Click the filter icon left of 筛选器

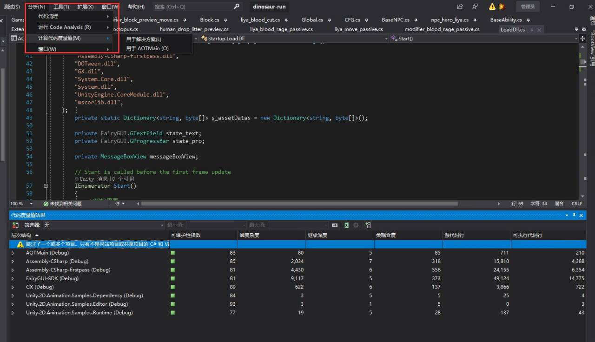tap(15, 225)
